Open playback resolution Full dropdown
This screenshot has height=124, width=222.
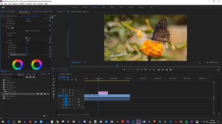[202, 62]
